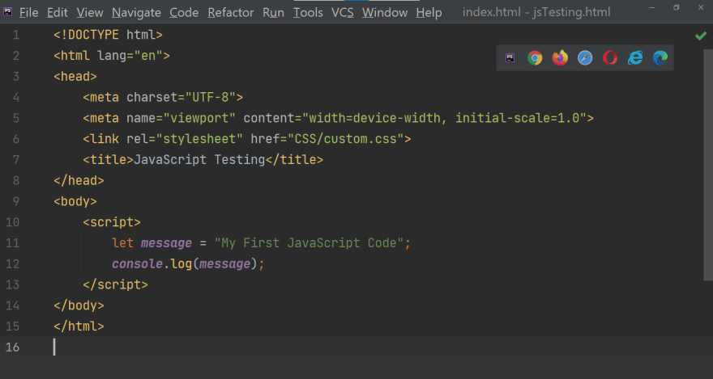Restore down the PhpStorm window
The height and width of the screenshot is (379, 713).
pos(677,8)
